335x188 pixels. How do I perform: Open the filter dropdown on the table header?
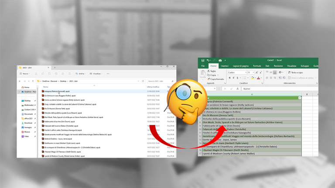300,98
